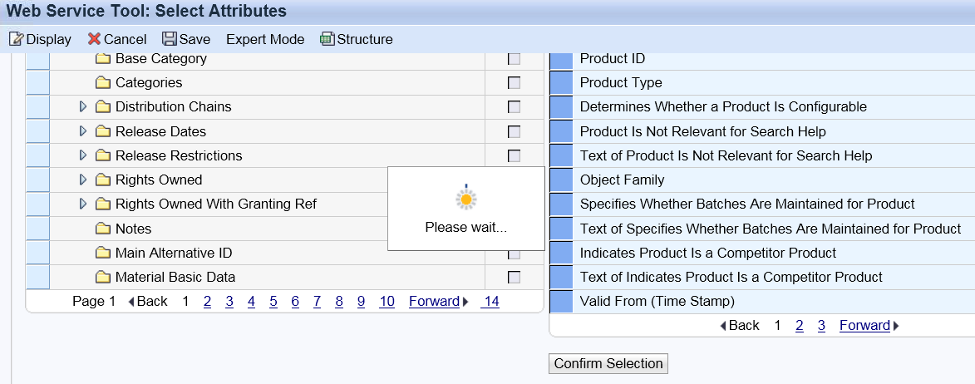Select the Categories folder icon
Image resolution: width=975 pixels, height=384 pixels.
(103, 82)
